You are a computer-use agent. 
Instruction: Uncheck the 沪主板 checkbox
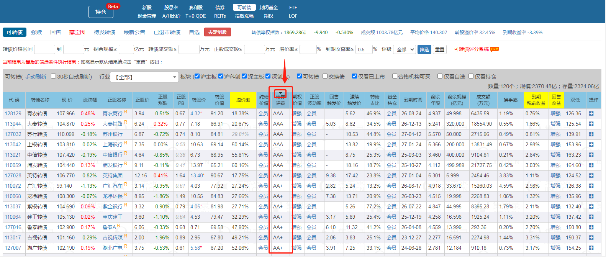[197, 76]
